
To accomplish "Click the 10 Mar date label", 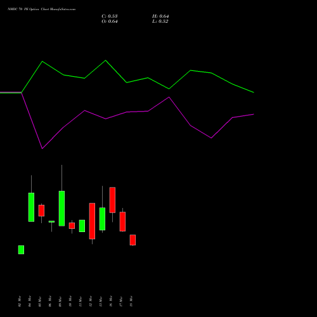I will (x=70, y=301).
